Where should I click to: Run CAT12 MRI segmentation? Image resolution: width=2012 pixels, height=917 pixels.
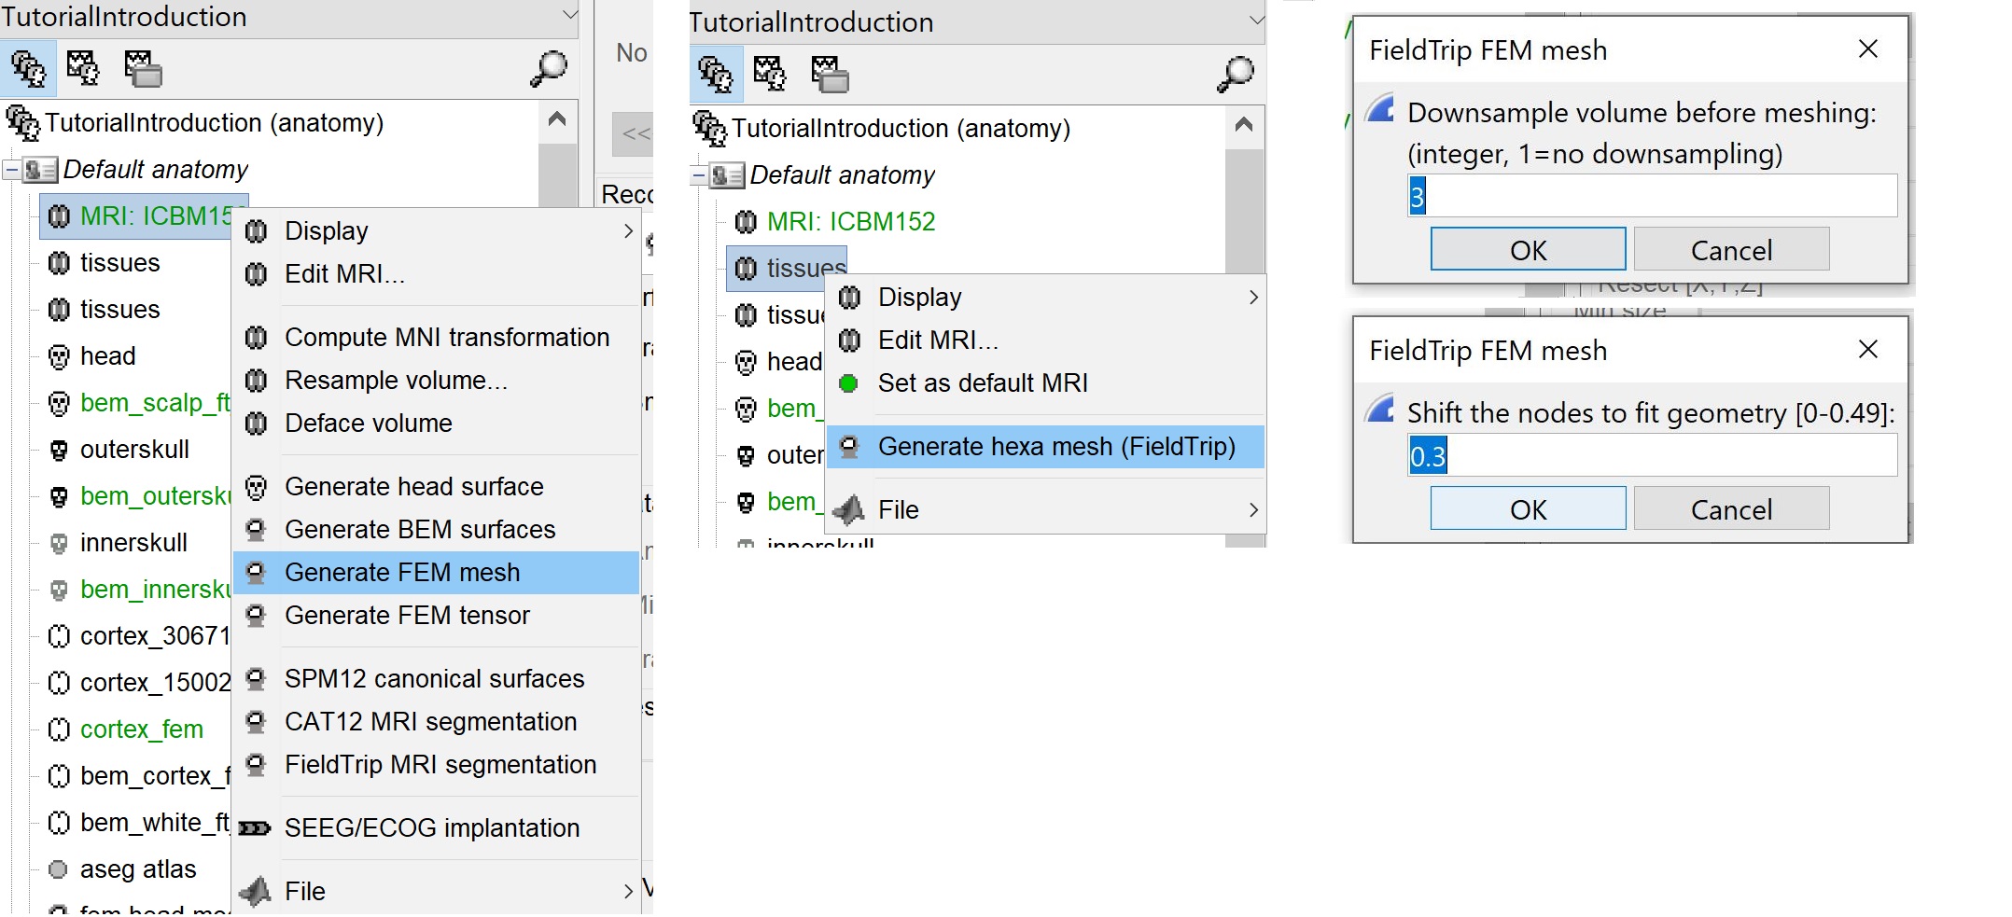pyautogui.click(x=430, y=722)
